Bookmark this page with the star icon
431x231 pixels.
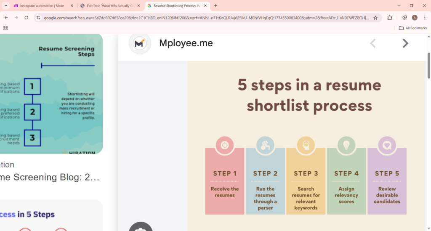tap(375, 18)
